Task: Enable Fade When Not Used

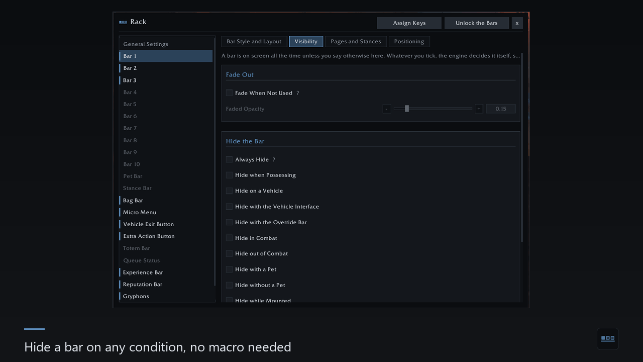Action: pyautogui.click(x=229, y=93)
